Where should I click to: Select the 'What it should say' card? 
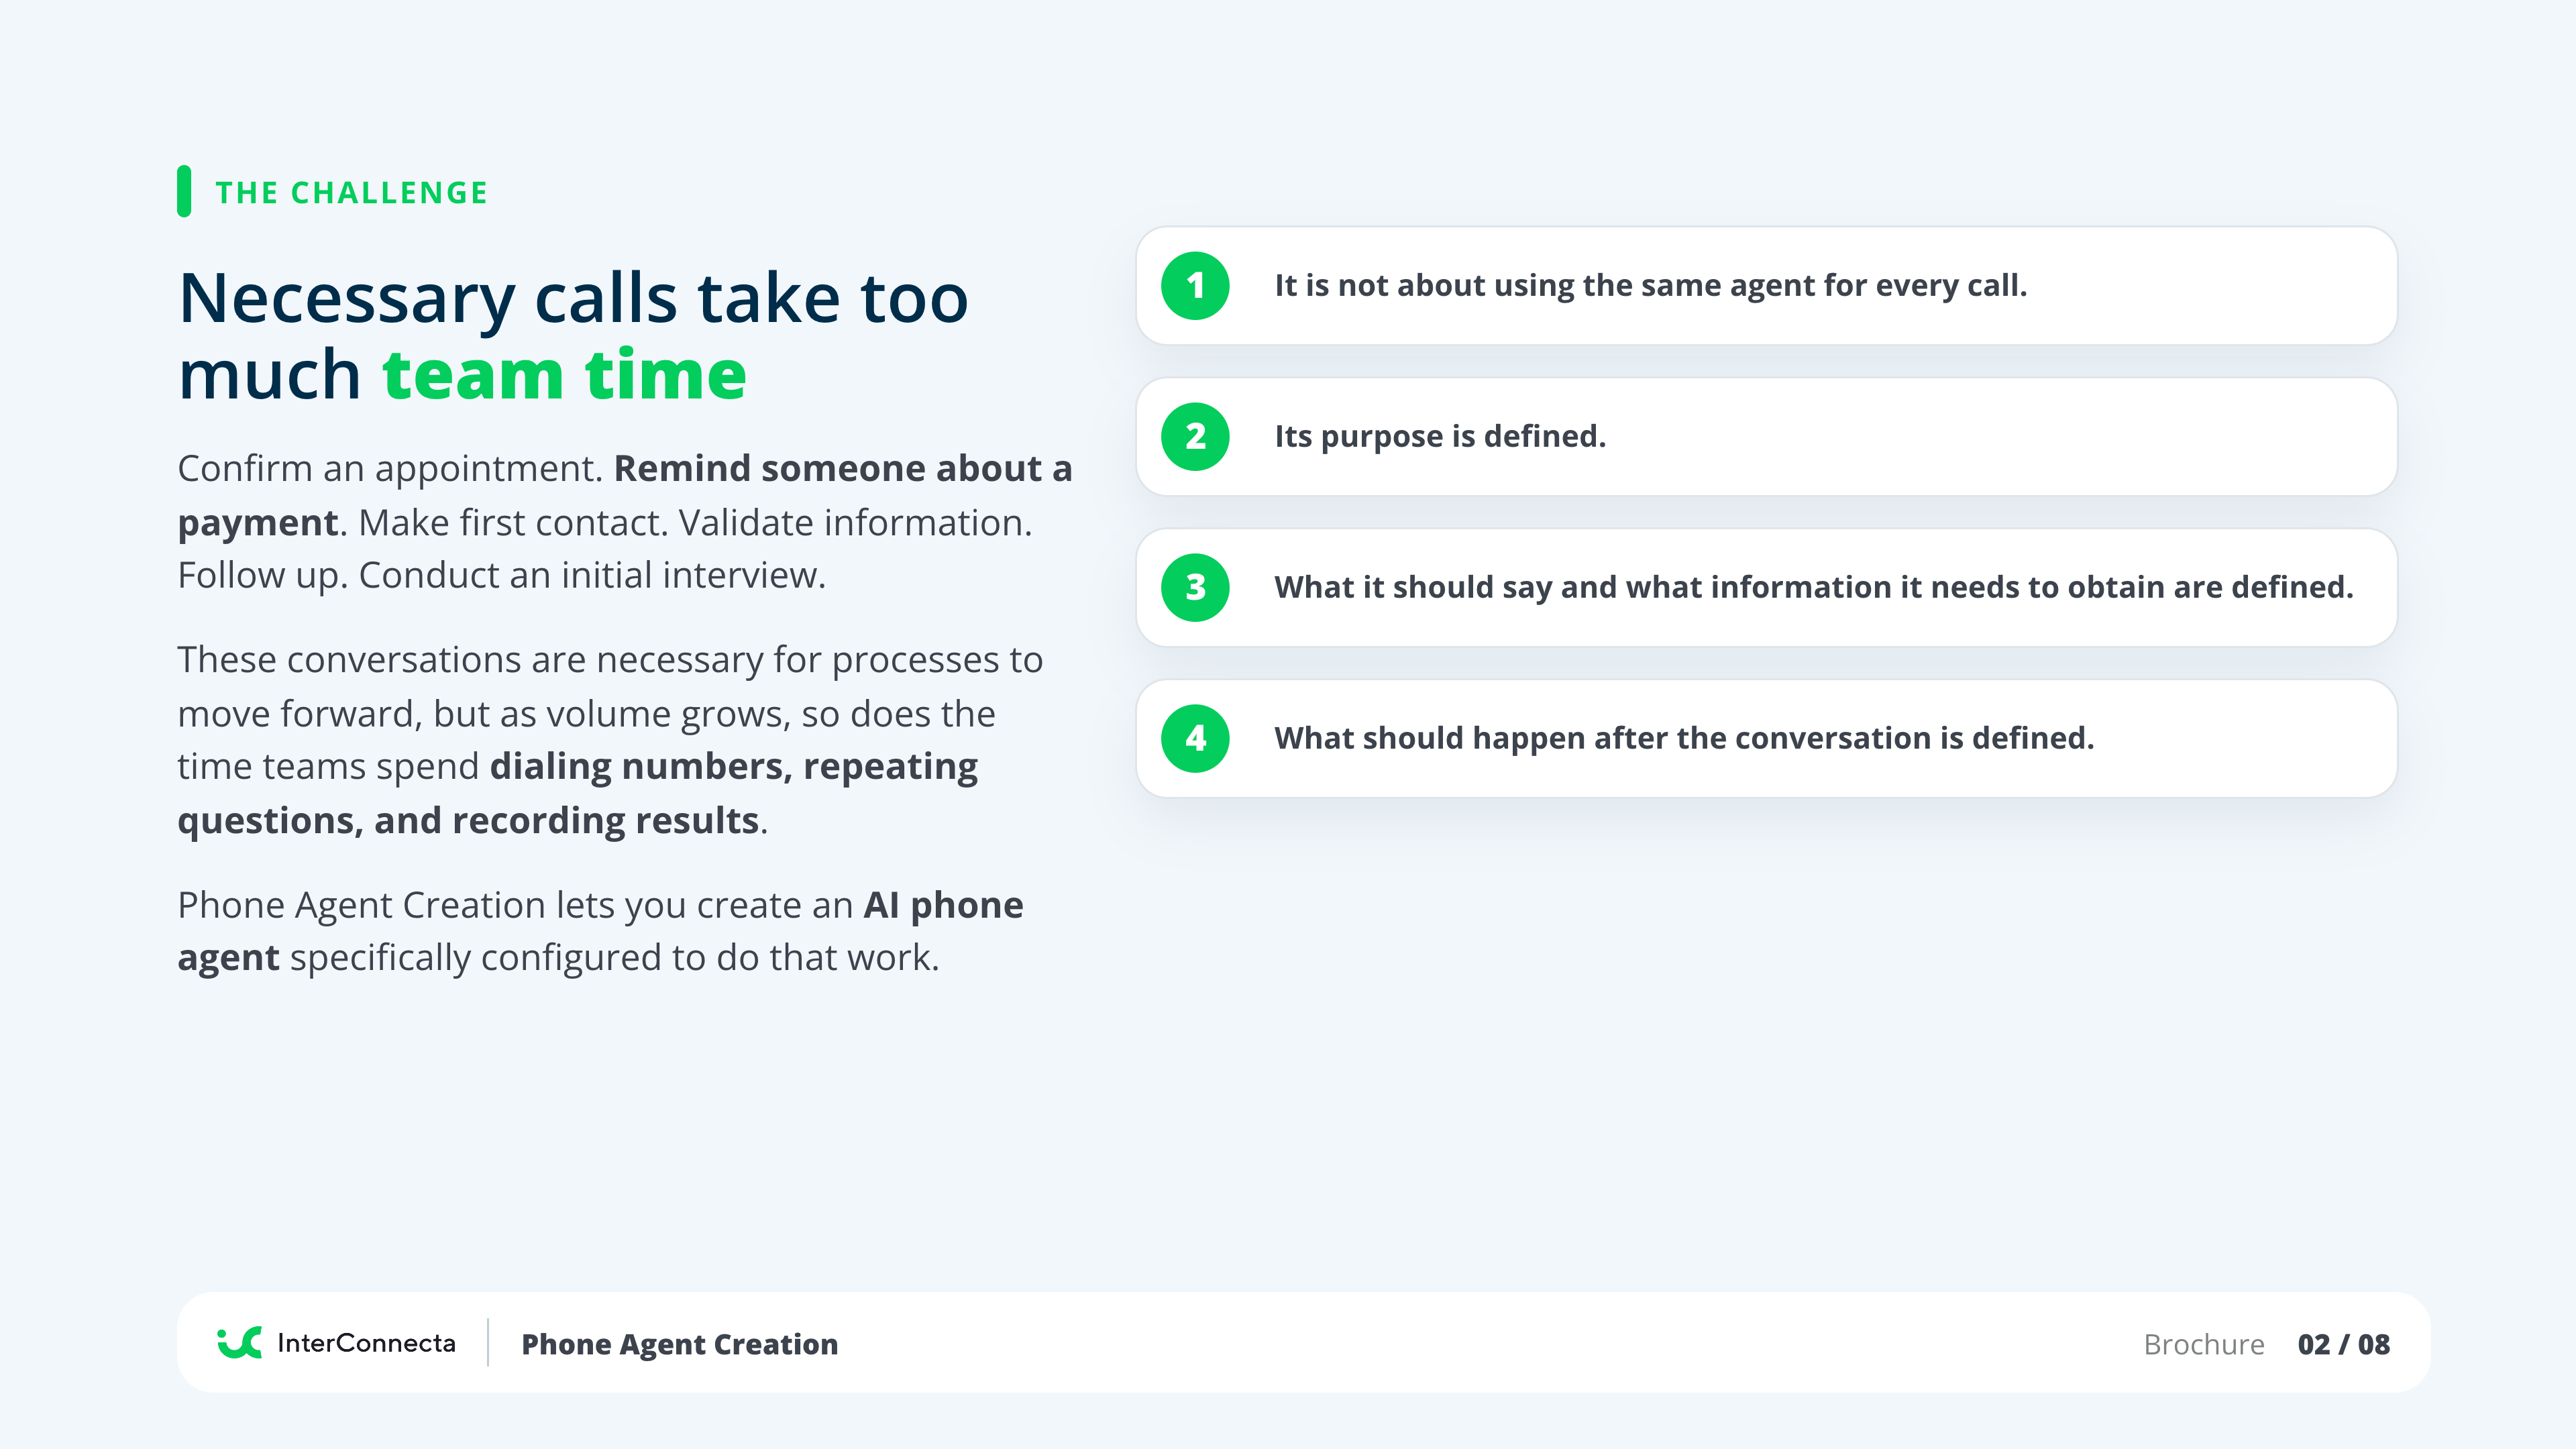1766,588
